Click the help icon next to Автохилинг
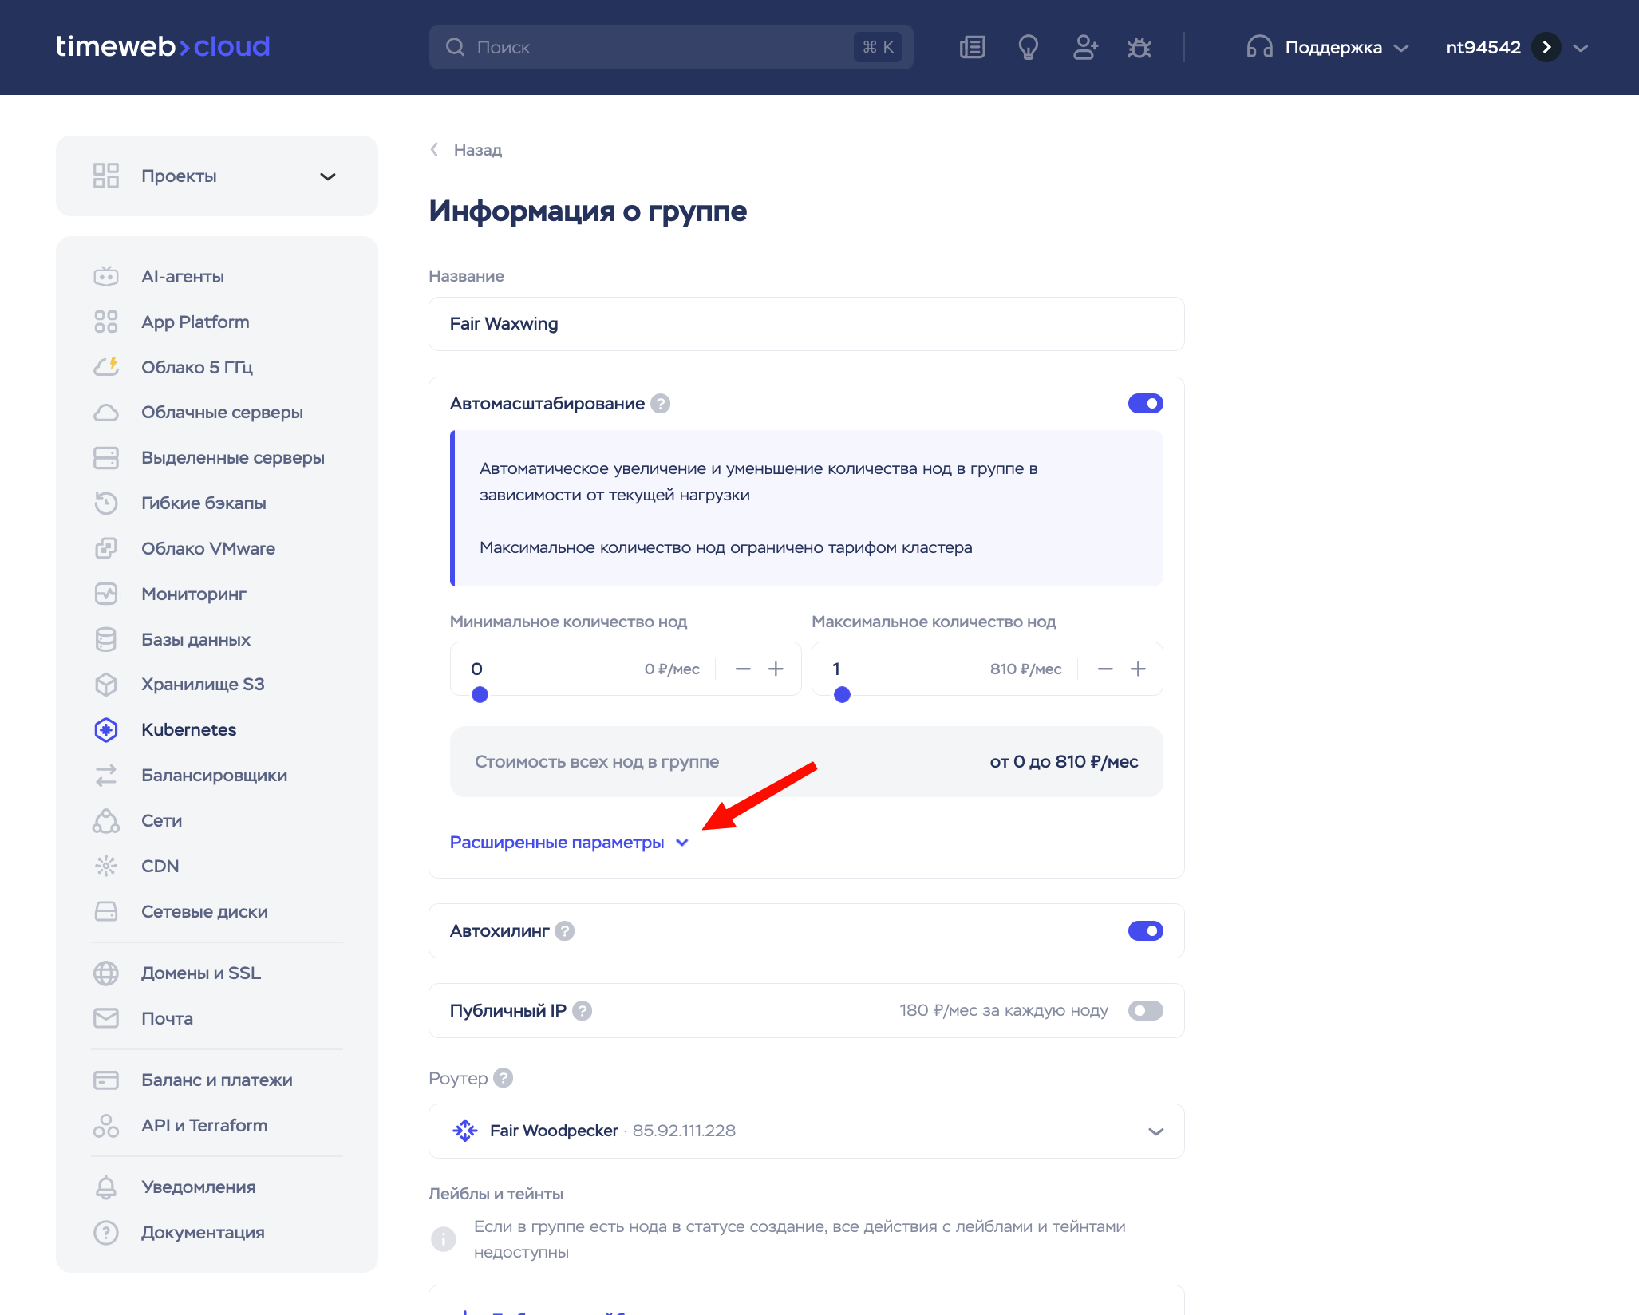Image resolution: width=1639 pixels, height=1315 pixels. [x=565, y=931]
